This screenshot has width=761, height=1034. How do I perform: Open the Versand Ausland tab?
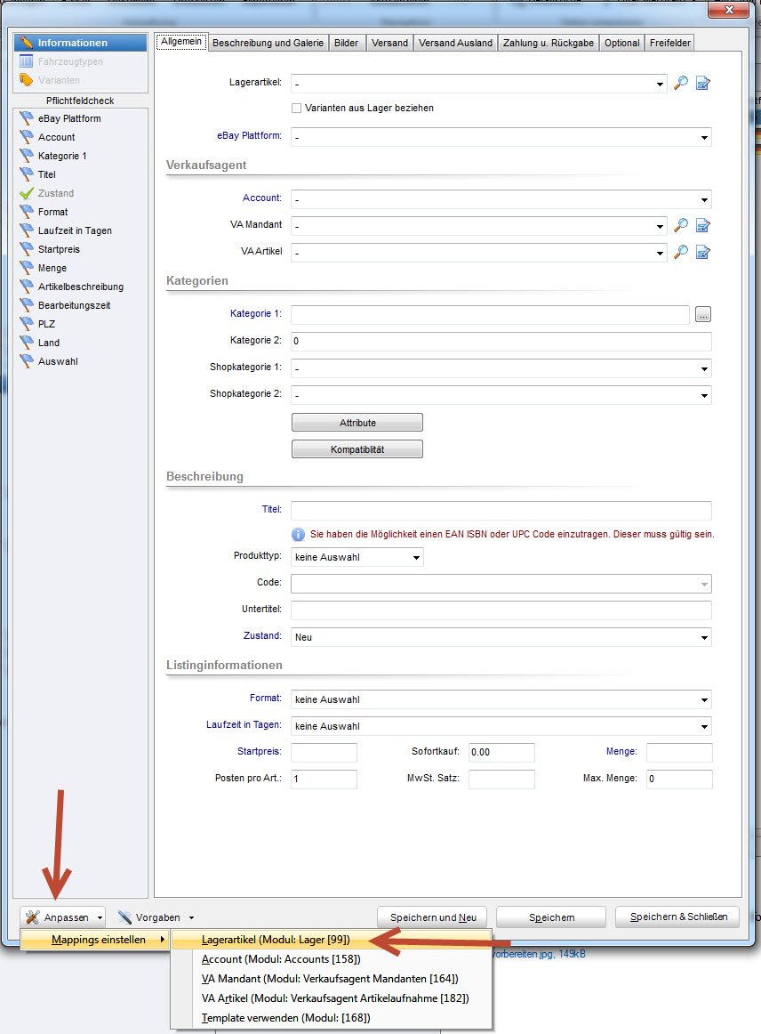click(x=455, y=43)
